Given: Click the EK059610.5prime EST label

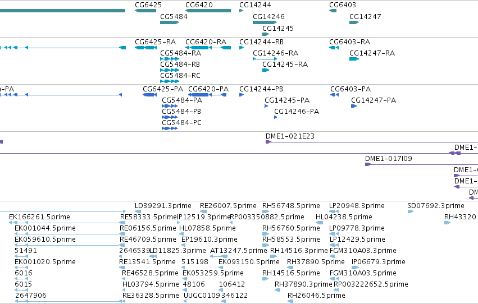Looking at the screenshot, I should click(45, 240).
